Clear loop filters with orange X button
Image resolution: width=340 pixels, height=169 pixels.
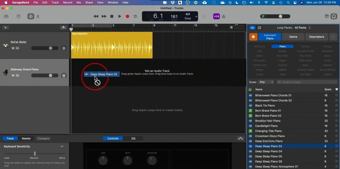[x=253, y=37]
